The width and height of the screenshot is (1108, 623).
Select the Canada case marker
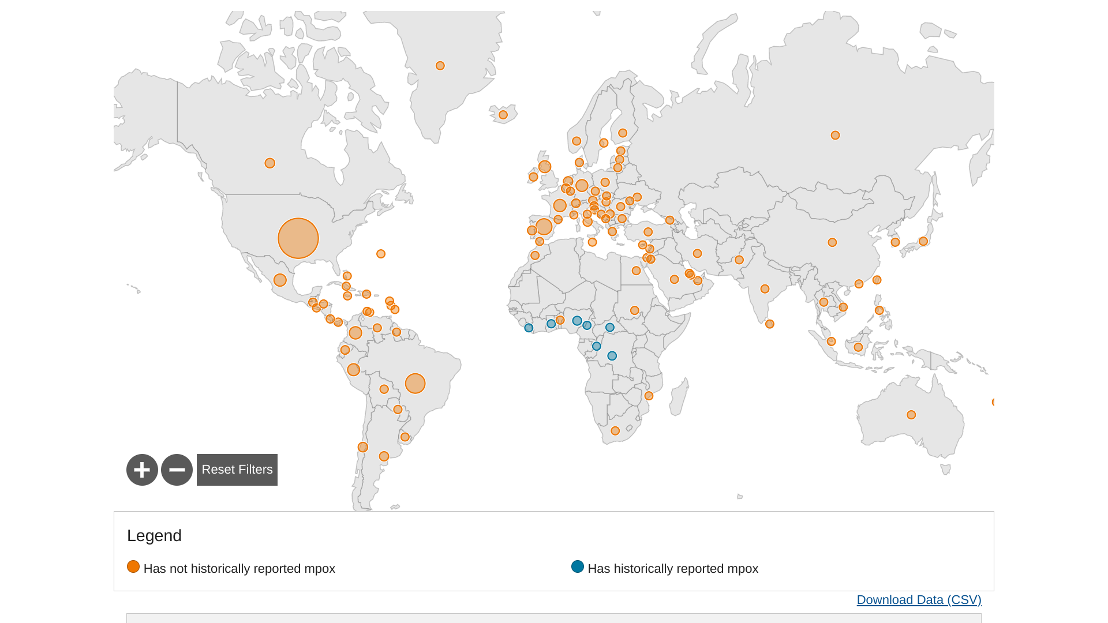(x=269, y=163)
